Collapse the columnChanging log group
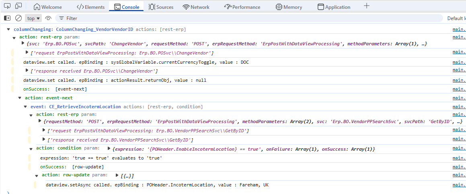The image size is (466, 194). pyautogui.click(x=9, y=29)
